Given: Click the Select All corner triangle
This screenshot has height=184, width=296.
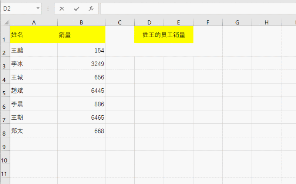Looking at the screenshot, I should [6, 23].
